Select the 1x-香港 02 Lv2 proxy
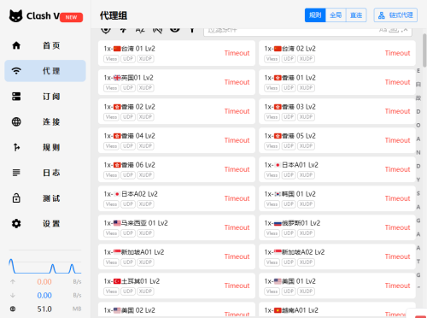Image resolution: width=427 pixels, height=318 pixels. 177,111
